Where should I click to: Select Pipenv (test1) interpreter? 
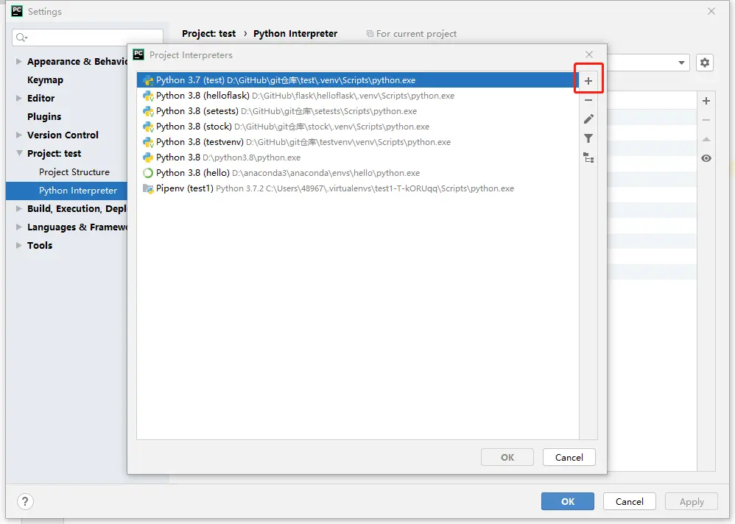358,188
